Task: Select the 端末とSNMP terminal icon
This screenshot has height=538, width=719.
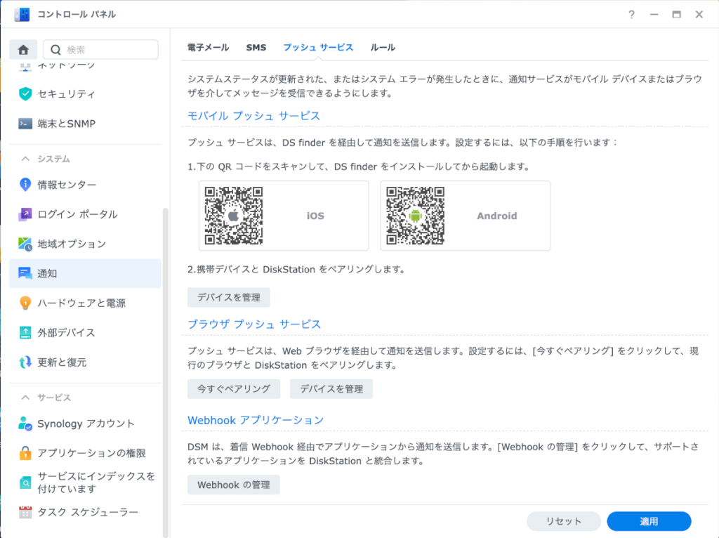Action: tap(25, 124)
